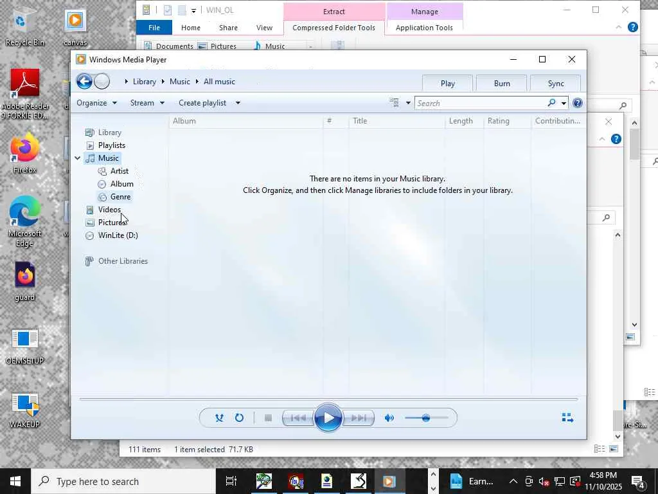
Task: Select Genre under Music
Action: click(120, 197)
